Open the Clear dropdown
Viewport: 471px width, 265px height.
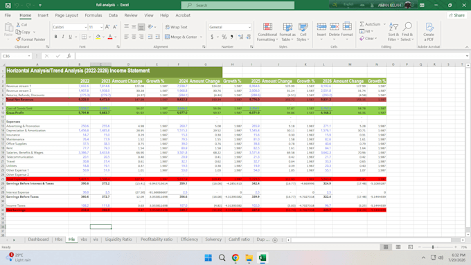[x=368, y=39]
